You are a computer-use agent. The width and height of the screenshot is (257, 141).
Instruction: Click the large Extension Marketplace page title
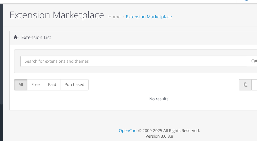pyautogui.click(x=57, y=15)
